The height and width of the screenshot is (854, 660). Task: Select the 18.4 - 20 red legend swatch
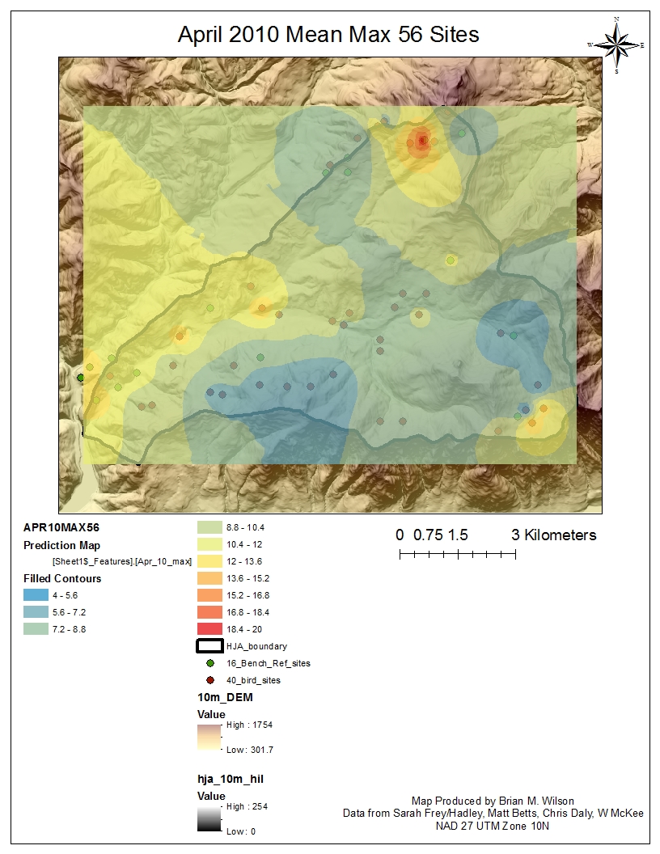tap(209, 629)
